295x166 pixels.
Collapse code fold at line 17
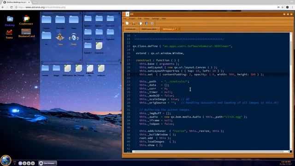(x=131, y=60)
